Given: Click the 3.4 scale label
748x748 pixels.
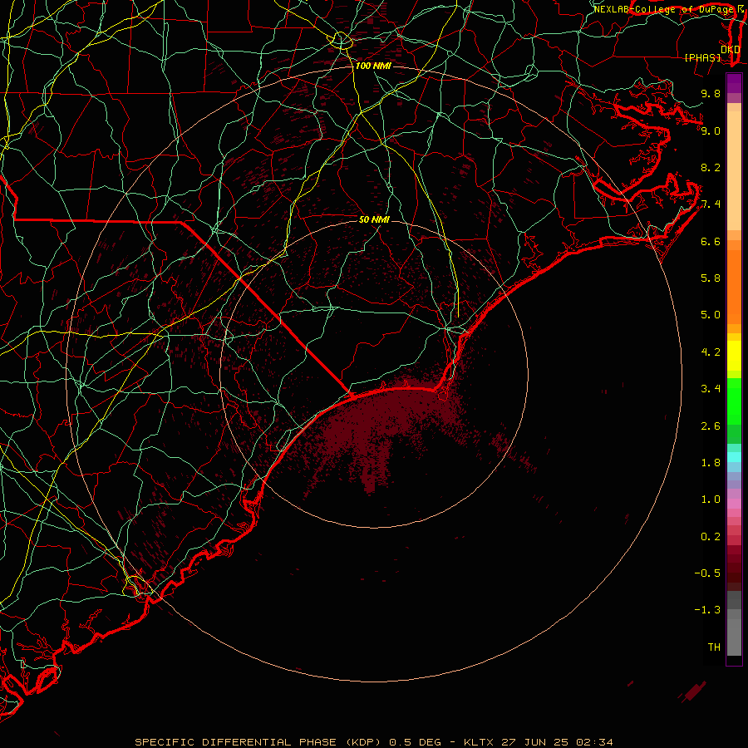Looking at the screenshot, I should pos(711,389).
